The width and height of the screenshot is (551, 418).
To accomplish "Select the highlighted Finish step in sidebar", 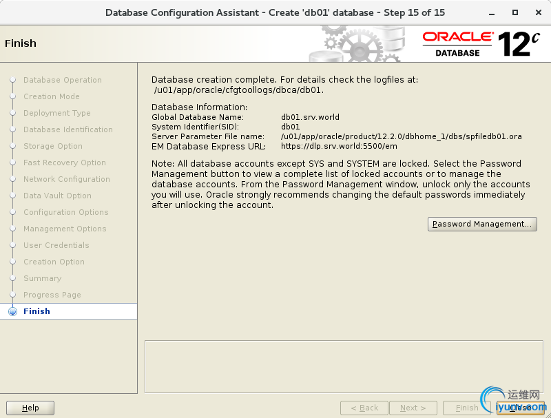I will pyautogui.click(x=68, y=311).
